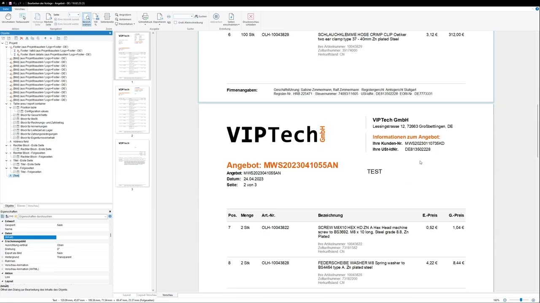Collapse Rechter Block - Erste Seite node
The image size is (540, 303).
(6, 145)
